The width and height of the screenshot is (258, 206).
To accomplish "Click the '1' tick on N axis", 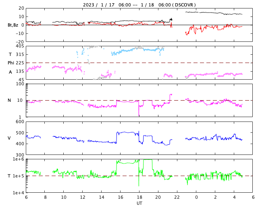I will pyautogui.click(x=20, y=117).
